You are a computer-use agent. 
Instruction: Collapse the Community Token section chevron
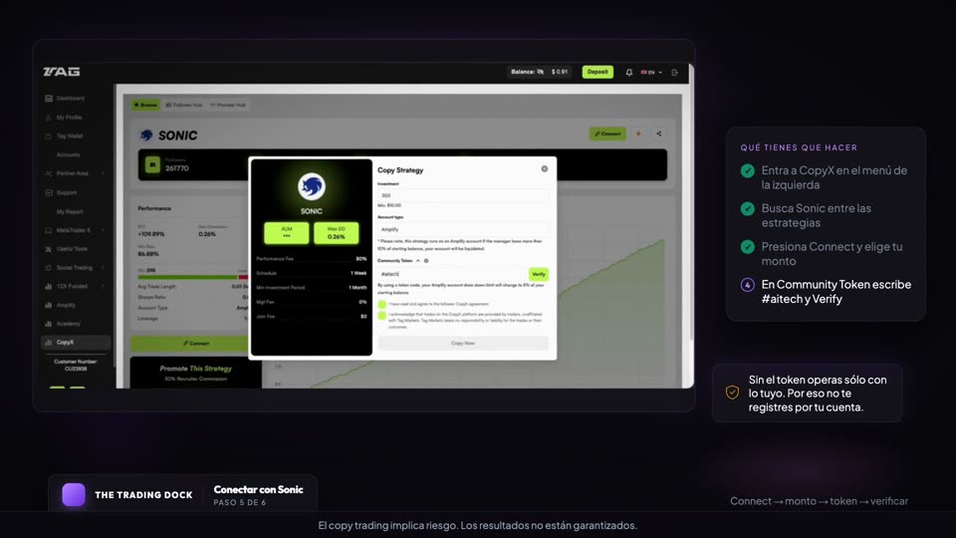[417, 260]
